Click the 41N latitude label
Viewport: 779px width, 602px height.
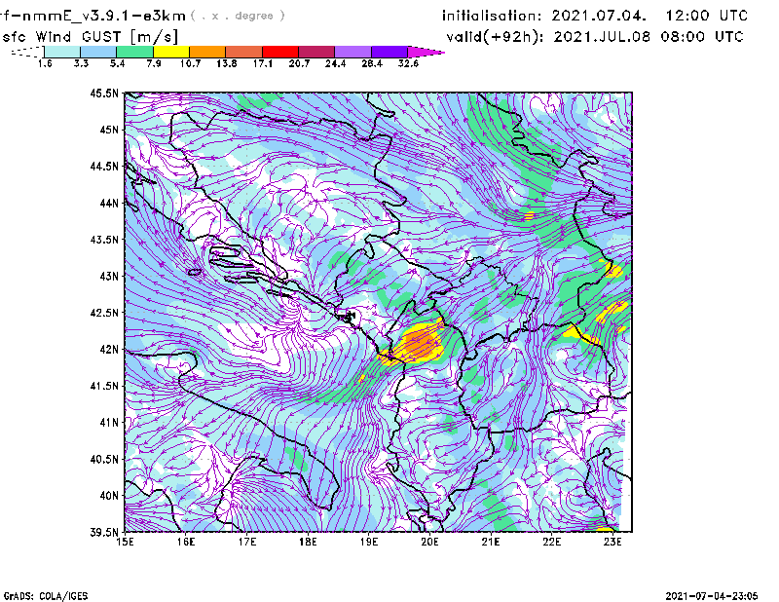click(x=109, y=423)
